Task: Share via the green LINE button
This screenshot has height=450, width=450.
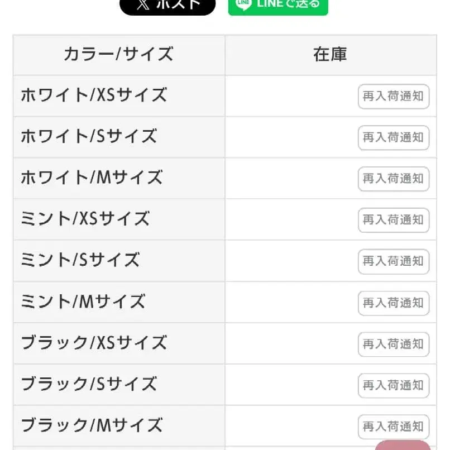Action: (x=278, y=6)
